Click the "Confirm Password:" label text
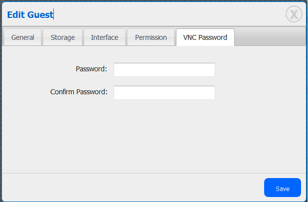The height and width of the screenshot is (202, 308). 79,92
